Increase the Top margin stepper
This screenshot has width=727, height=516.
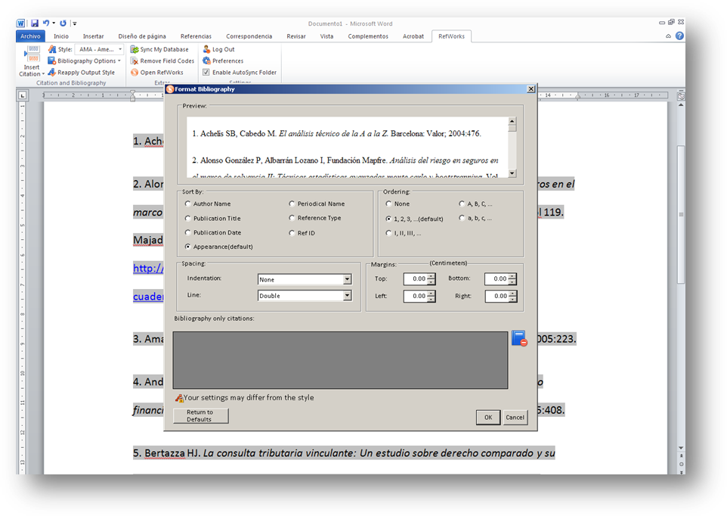tap(432, 276)
